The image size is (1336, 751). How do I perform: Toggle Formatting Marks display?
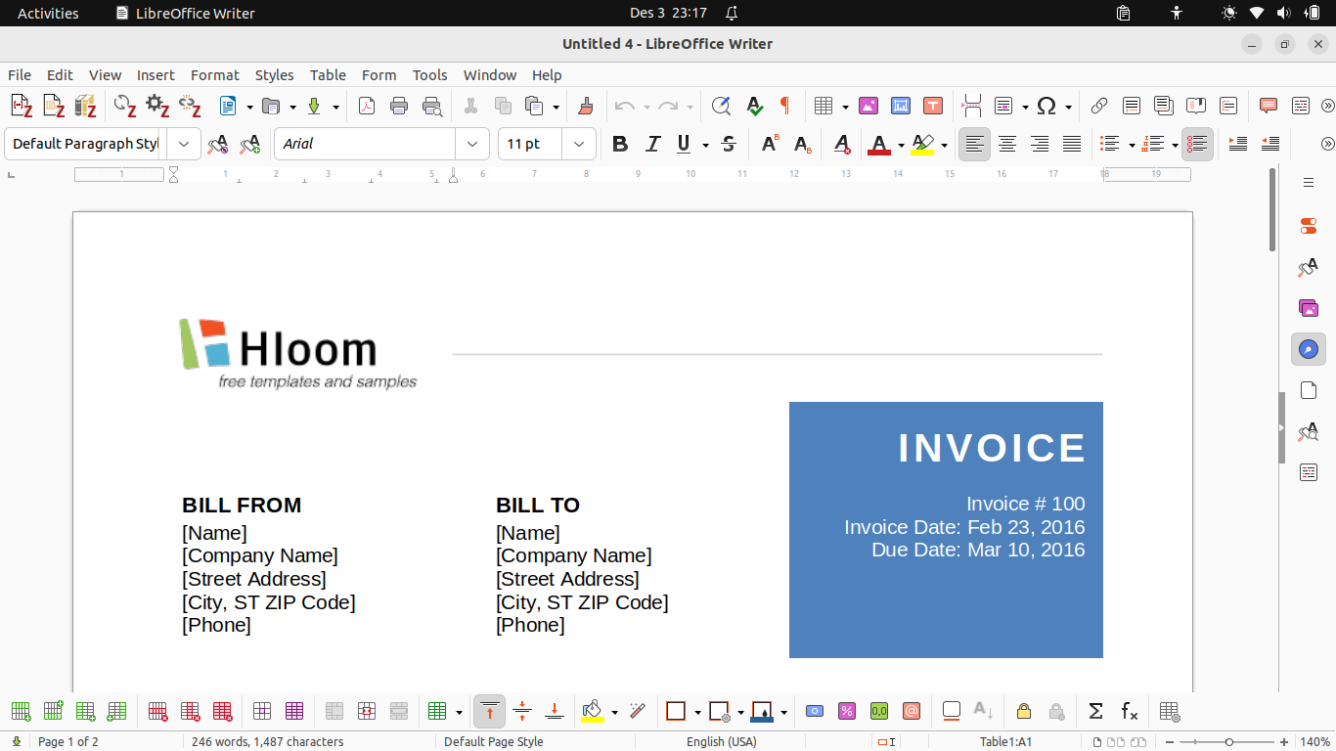pyautogui.click(x=784, y=106)
